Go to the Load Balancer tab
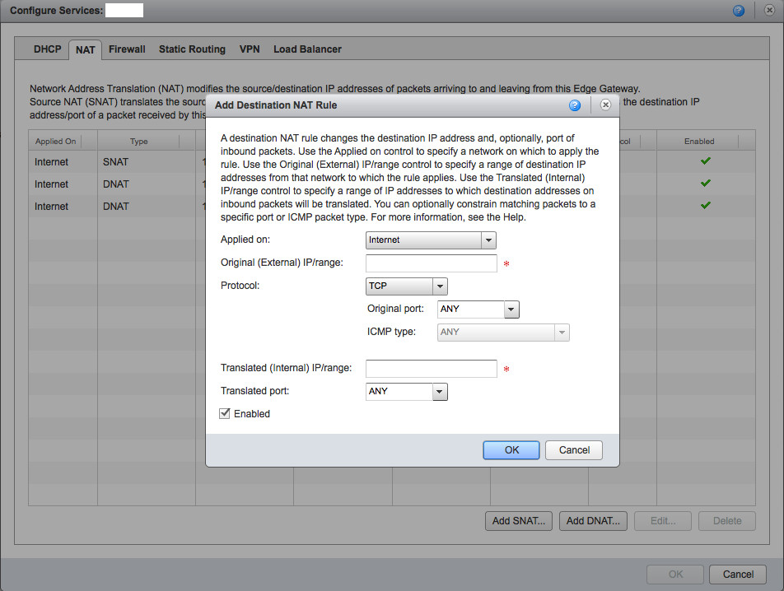 click(x=307, y=49)
